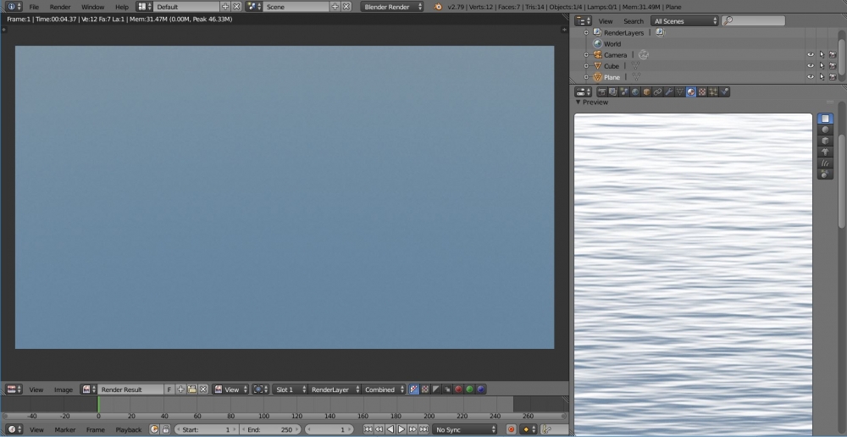The image size is (847, 437).
Task: Toggle Cube selectability cursor icon
Action: coord(822,66)
